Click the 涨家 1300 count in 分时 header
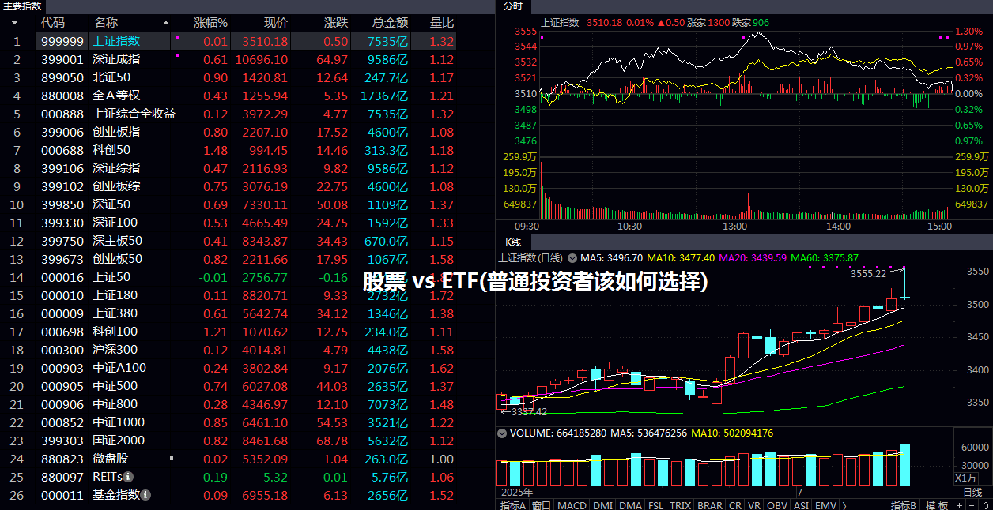The width and height of the screenshot is (993, 510). (x=708, y=23)
